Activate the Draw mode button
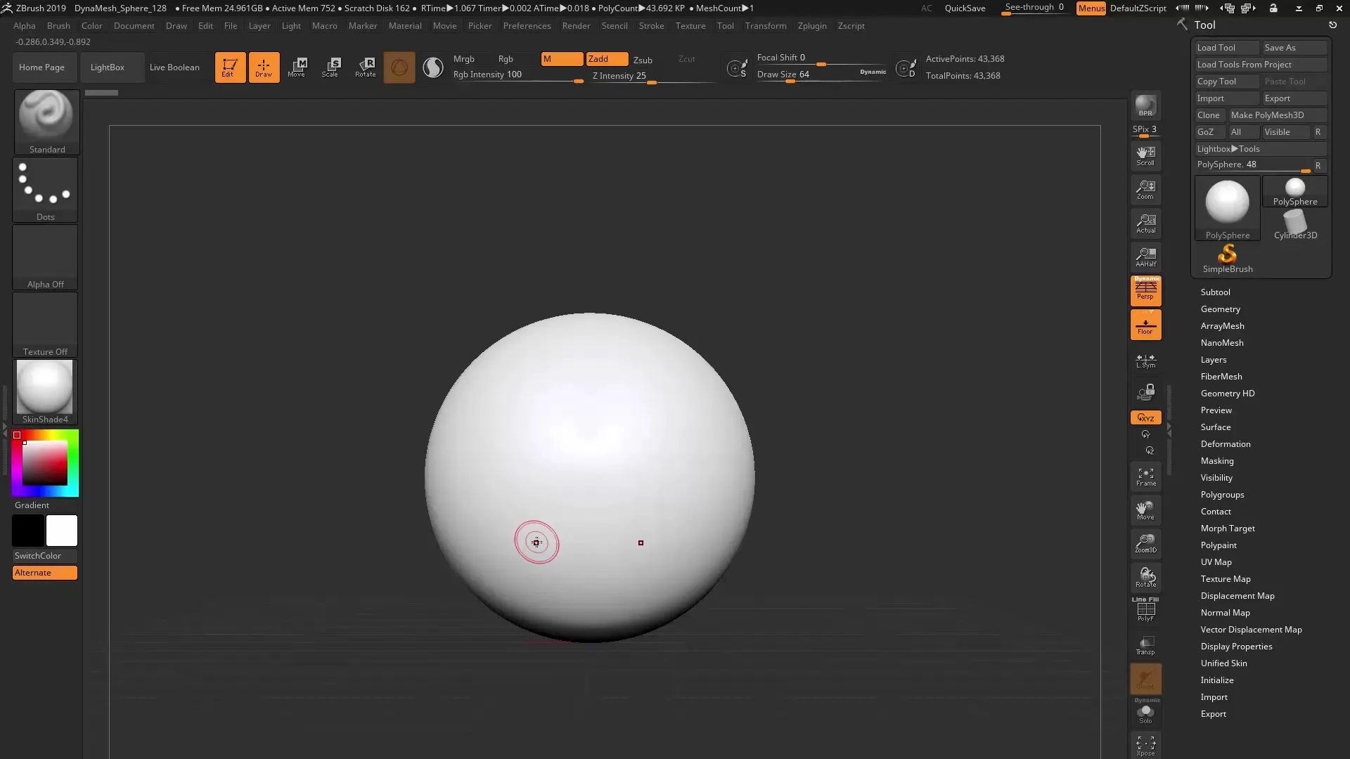Viewport: 1350px width, 759px height. click(x=264, y=67)
